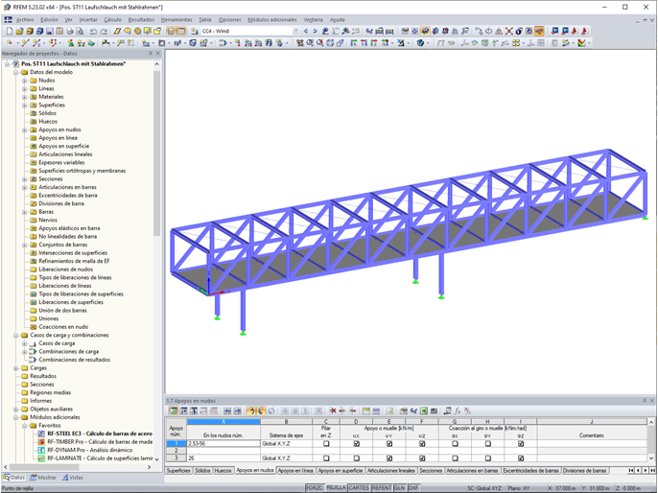This screenshot has width=658, height=493.
Task: Switch to the Vistas navigator tab
Action: click(x=73, y=478)
